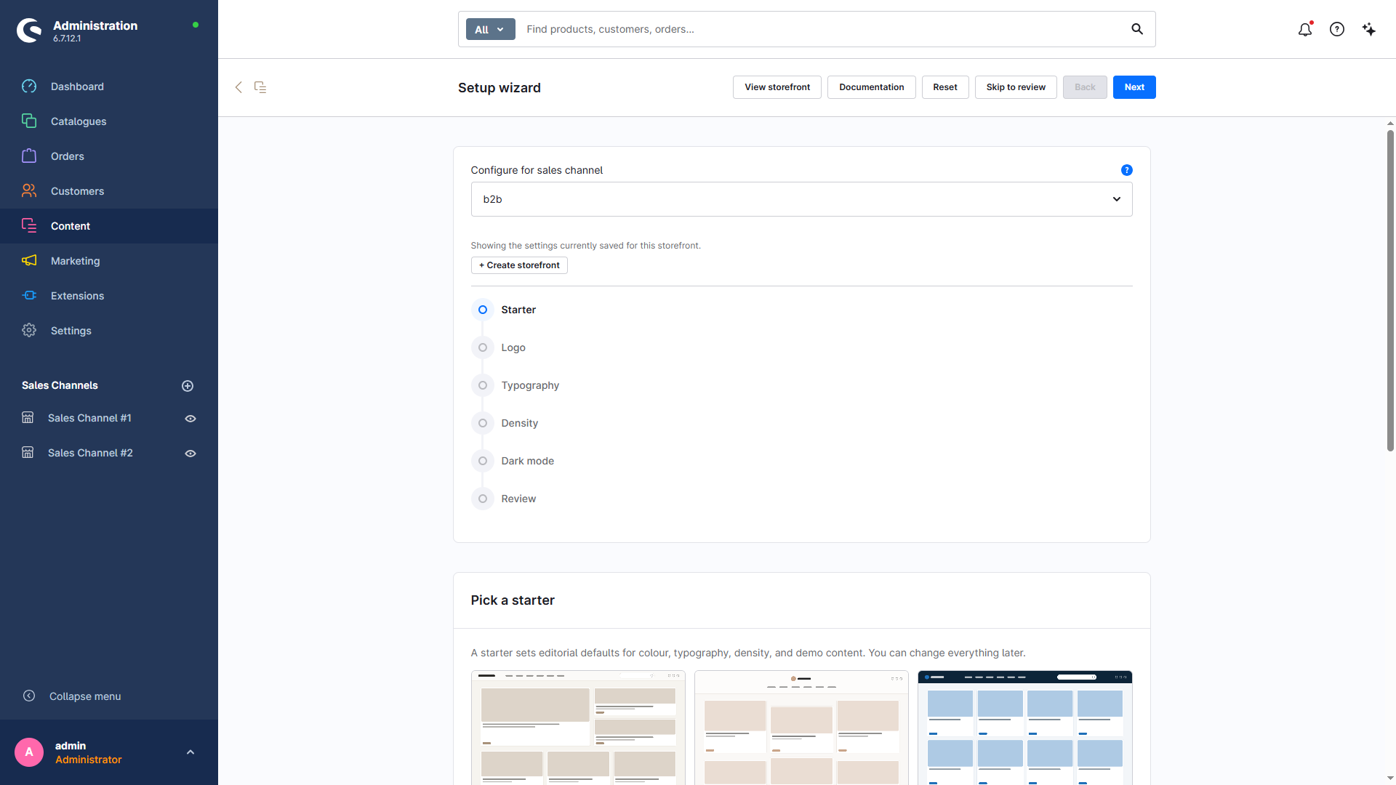
Task: Open the Content menu item
Action: click(x=109, y=226)
